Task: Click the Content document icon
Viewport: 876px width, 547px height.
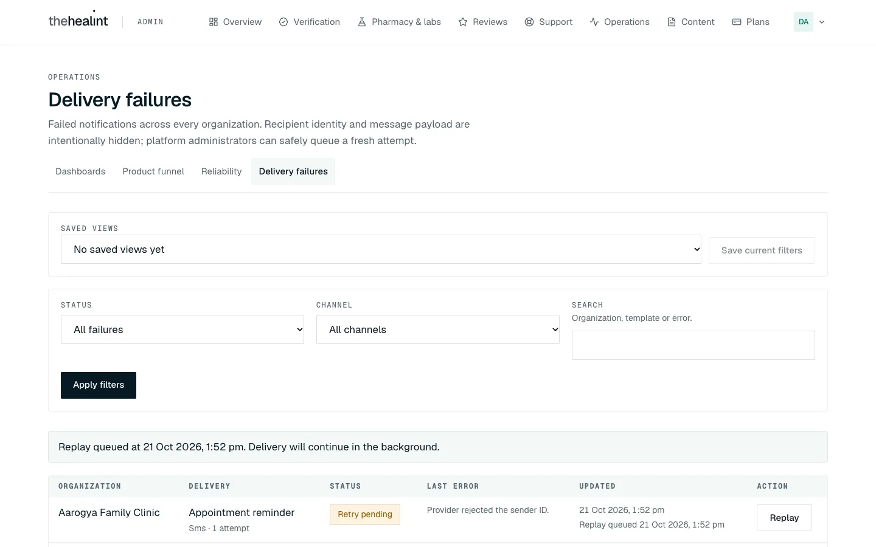Action: (x=672, y=22)
